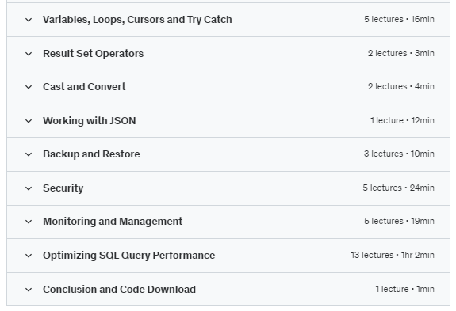Click the Conclusion and Code Download heading
Screen dimensions: 456x311
tap(119, 290)
